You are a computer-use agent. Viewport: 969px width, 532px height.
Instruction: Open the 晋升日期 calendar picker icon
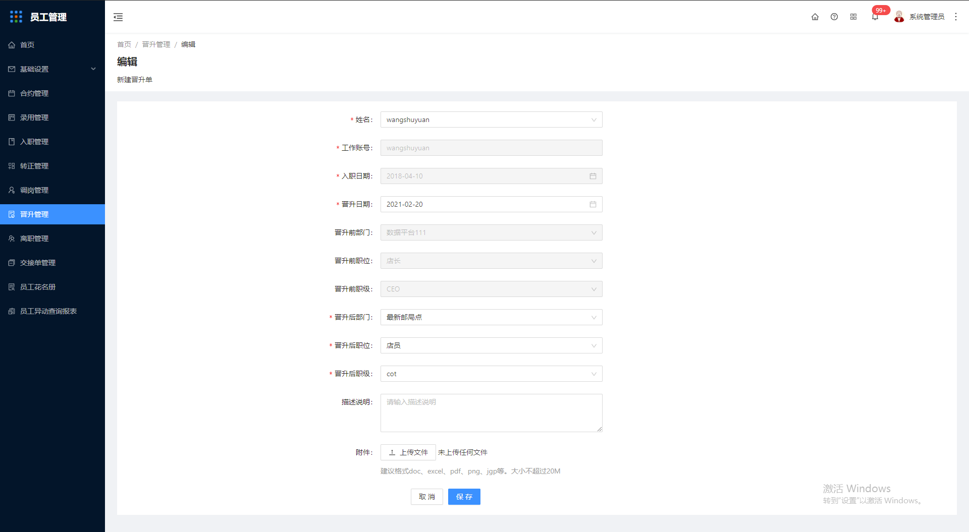[x=593, y=204]
